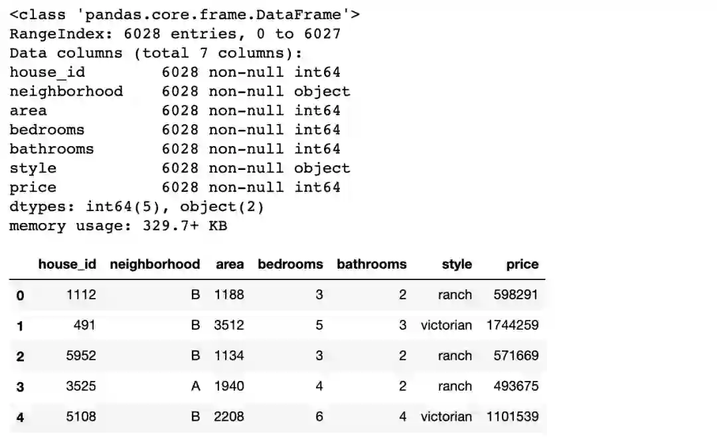
Task: Click the neighborhood cell containing A
Action: 195,386
